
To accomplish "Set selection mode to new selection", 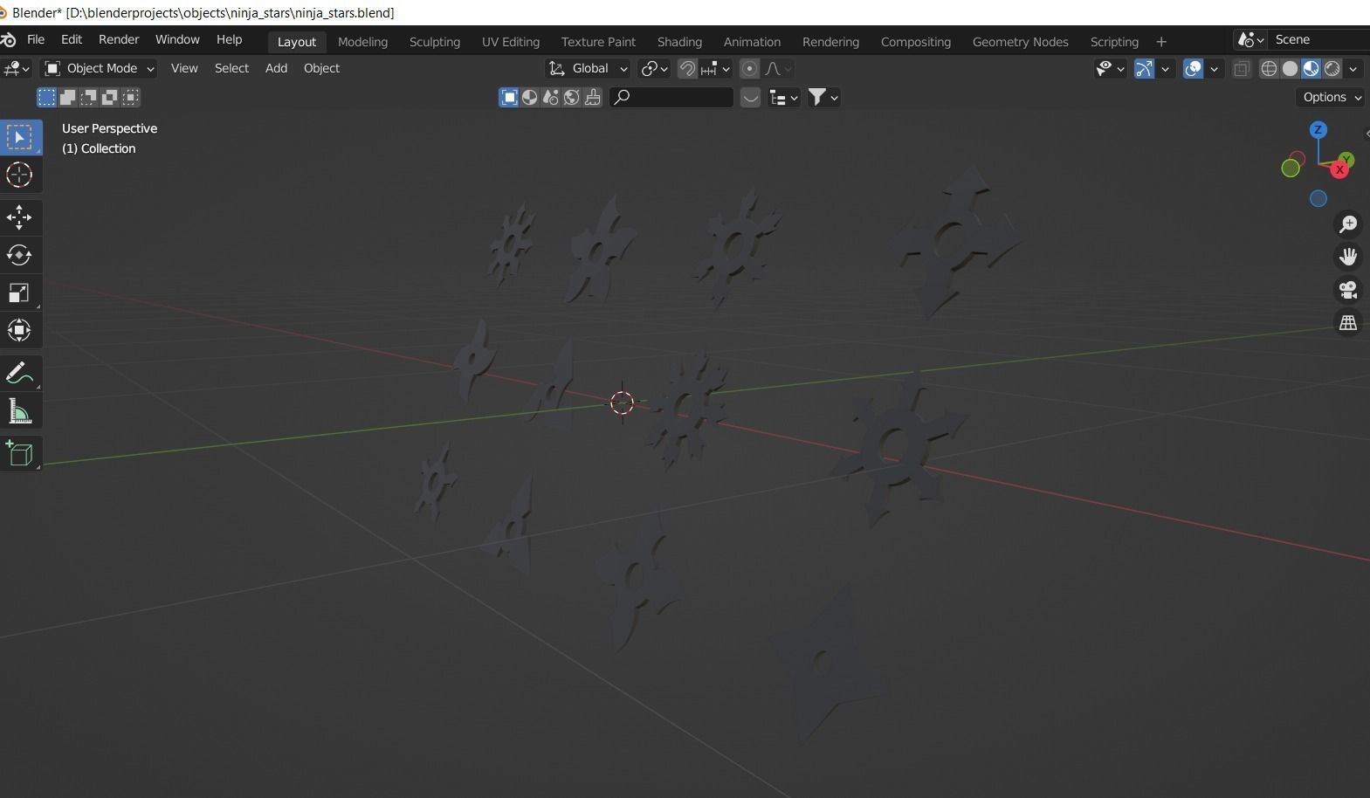I will pyautogui.click(x=46, y=97).
